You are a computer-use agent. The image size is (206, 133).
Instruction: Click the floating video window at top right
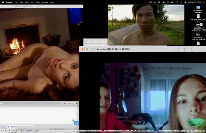(x=146, y=25)
